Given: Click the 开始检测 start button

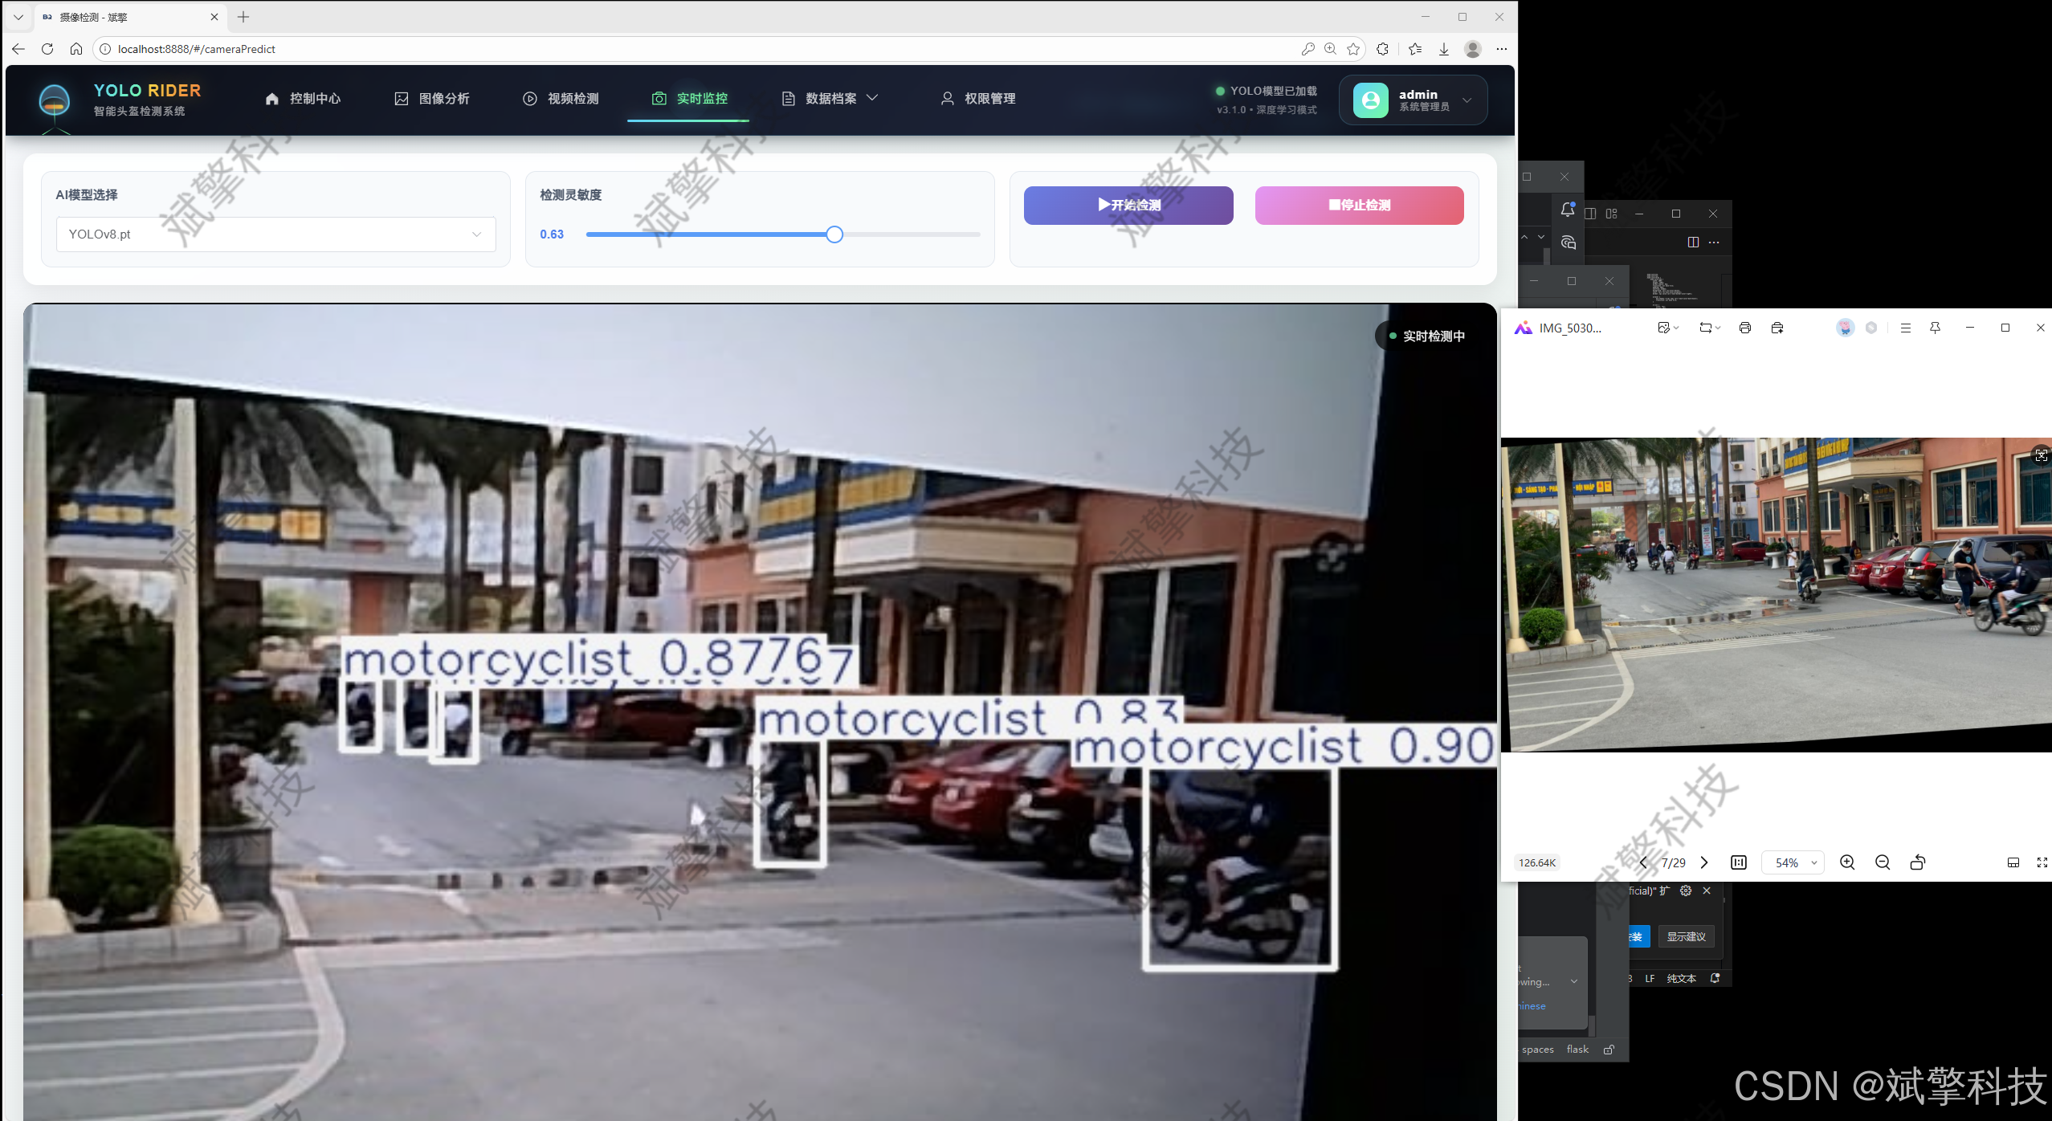Looking at the screenshot, I should 1128,206.
